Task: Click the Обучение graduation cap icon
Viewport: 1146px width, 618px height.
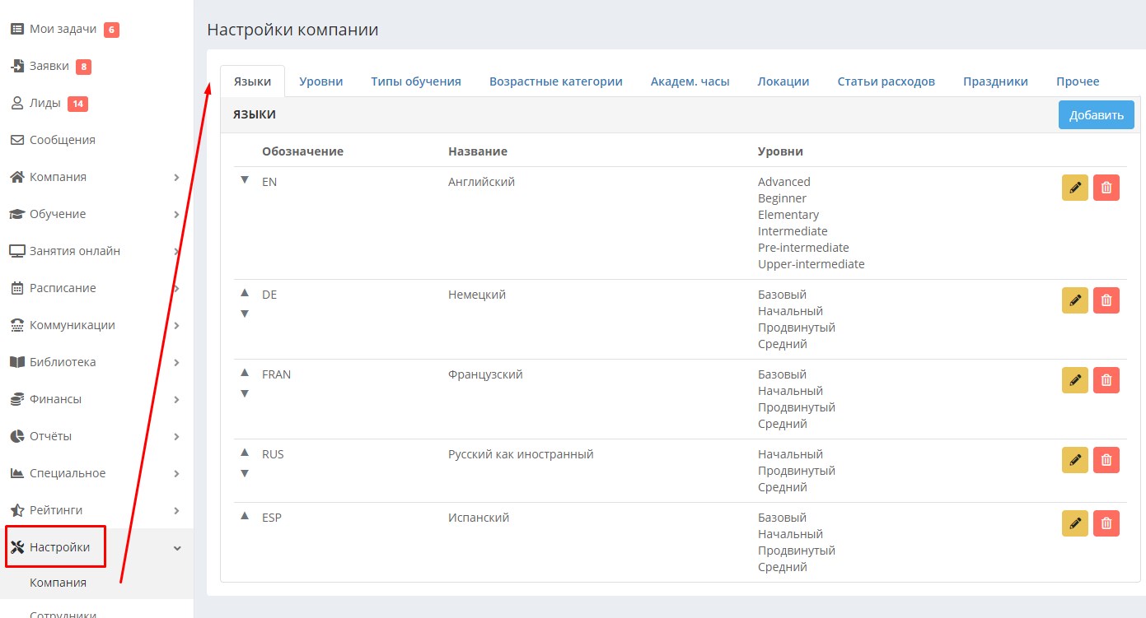Action: point(16,214)
